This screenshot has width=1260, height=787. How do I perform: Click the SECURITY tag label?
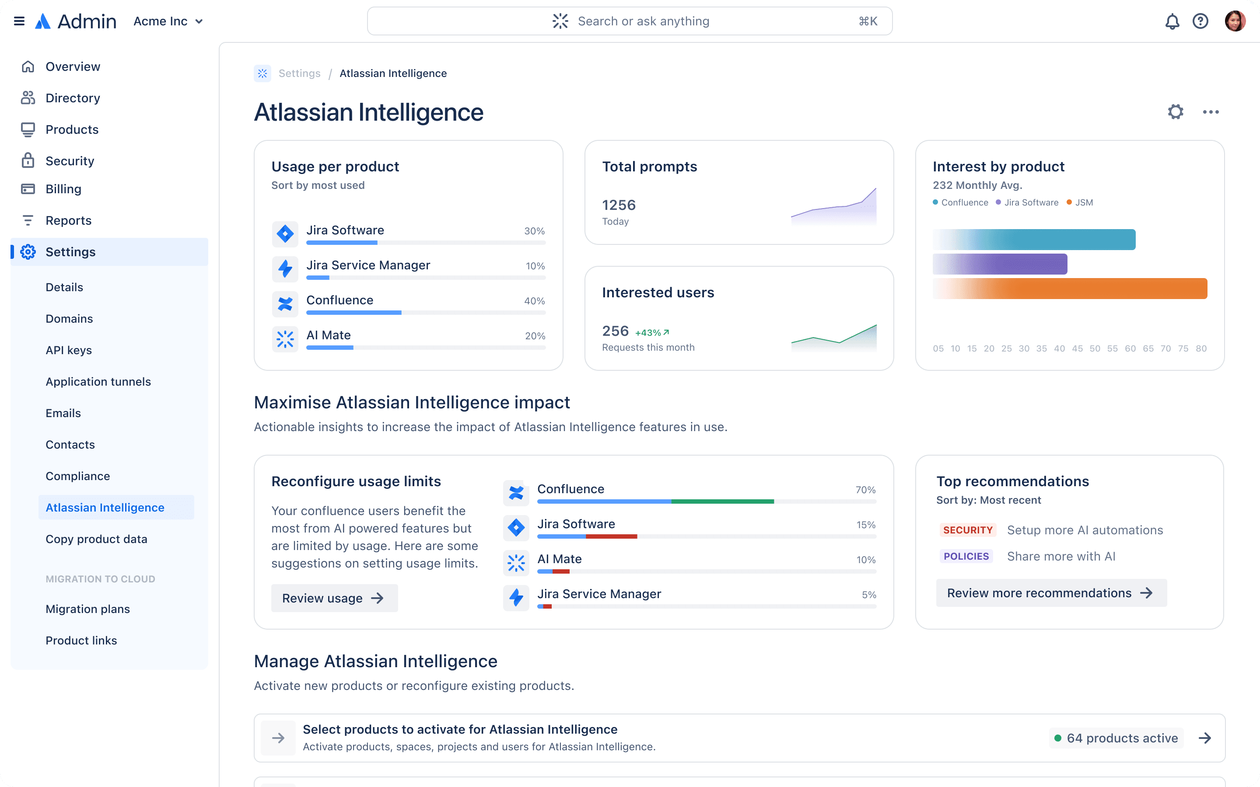[x=967, y=530]
